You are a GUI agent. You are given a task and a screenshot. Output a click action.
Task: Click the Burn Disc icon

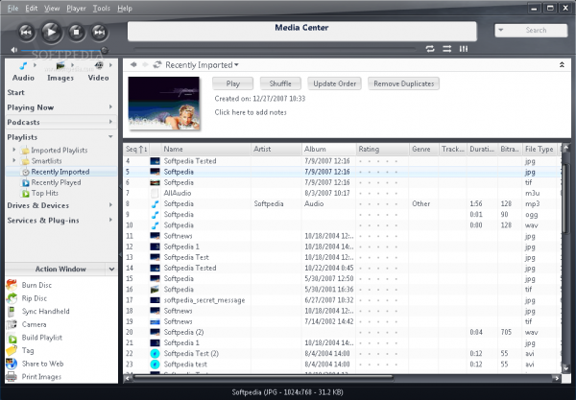[x=11, y=286]
